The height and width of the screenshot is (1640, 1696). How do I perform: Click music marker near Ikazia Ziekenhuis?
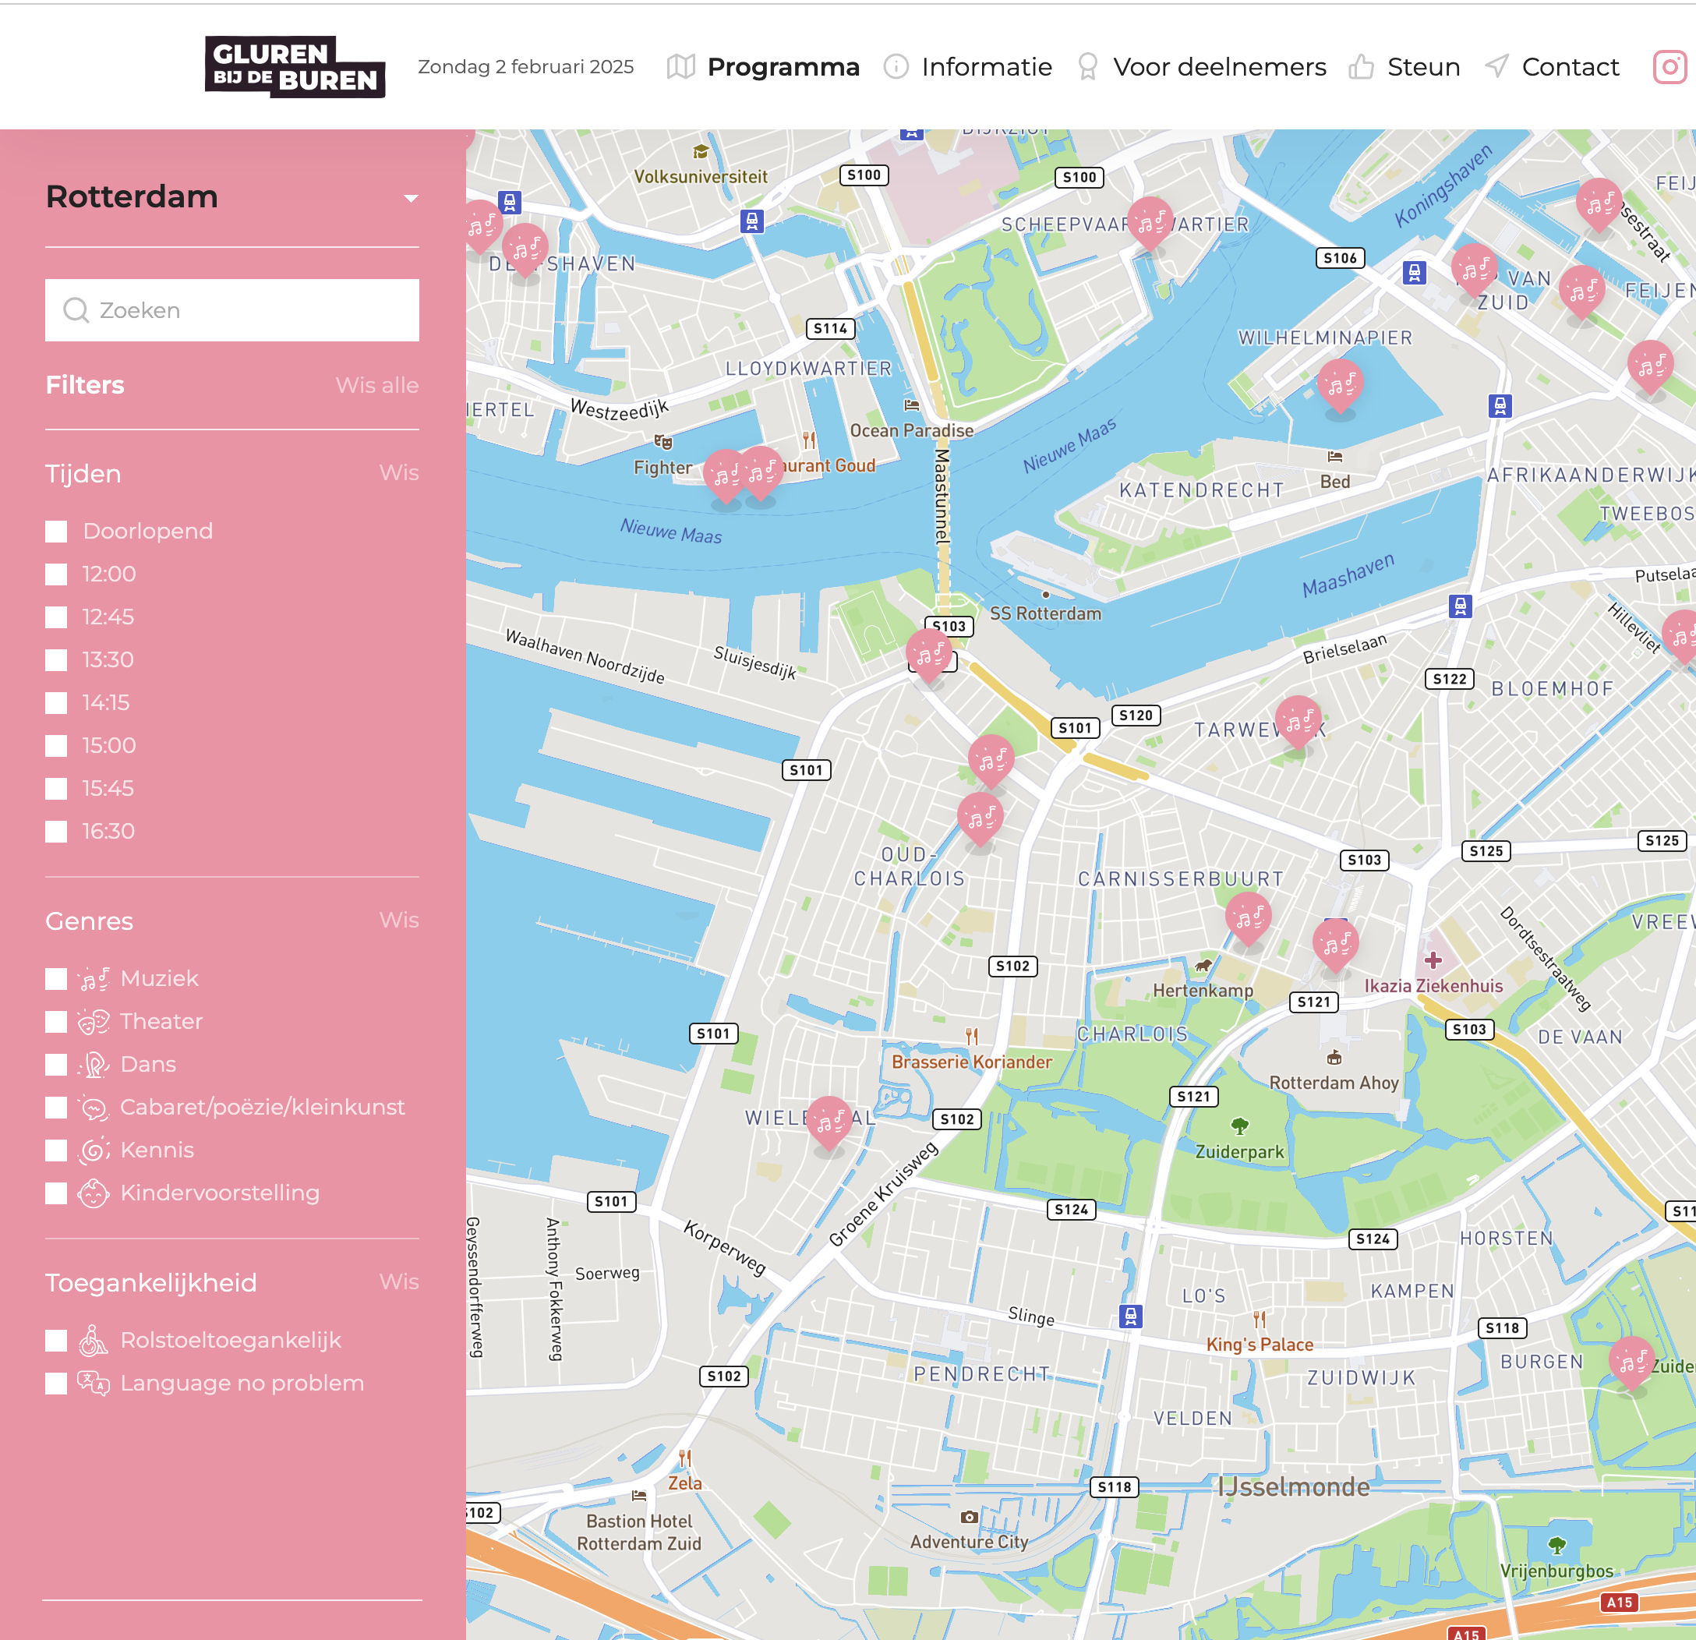pos(1335,943)
